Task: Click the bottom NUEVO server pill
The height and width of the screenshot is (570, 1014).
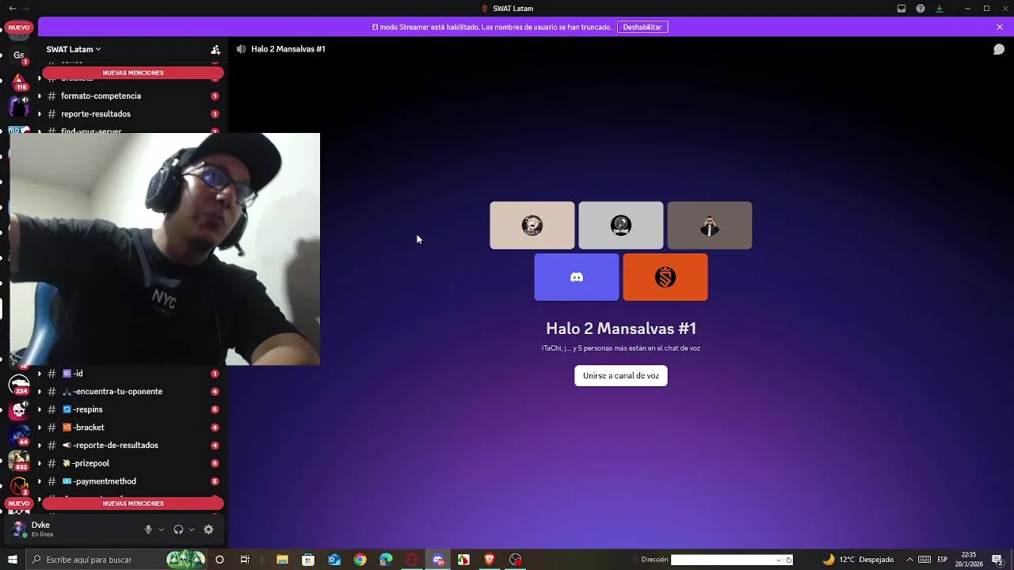Action: coord(19,503)
